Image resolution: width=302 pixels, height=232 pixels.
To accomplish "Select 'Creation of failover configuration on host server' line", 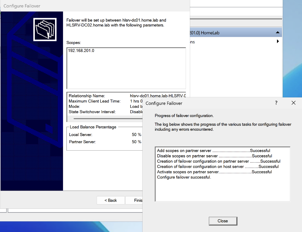I will pyautogui.click(x=217, y=167).
